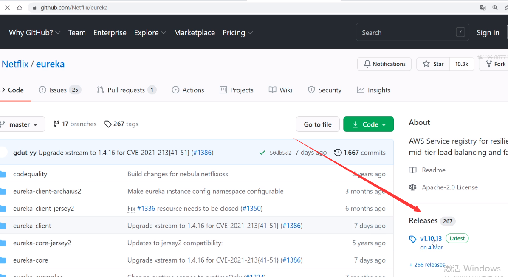This screenshot has width=508, height=277.
Task: Click the green commit status checkmark
Action: click(262, 153)
